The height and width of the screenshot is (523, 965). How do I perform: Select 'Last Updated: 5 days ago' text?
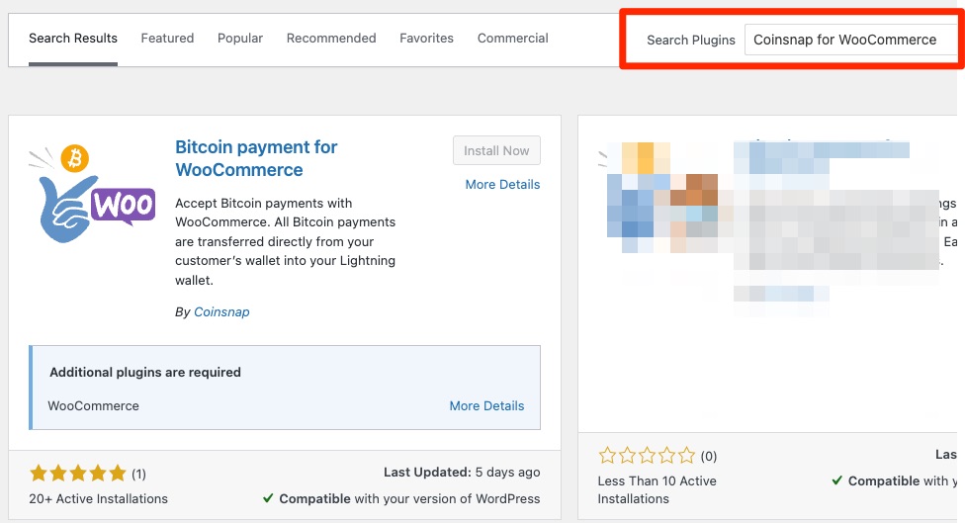tap(462, 473)
